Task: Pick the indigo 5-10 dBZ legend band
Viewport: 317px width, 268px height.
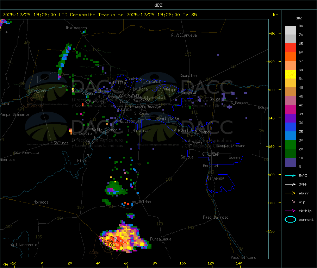Action: click(290, 162)
